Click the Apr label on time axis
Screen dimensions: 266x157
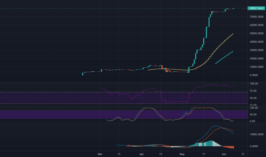pyautogui.click(x=142, y=154)
